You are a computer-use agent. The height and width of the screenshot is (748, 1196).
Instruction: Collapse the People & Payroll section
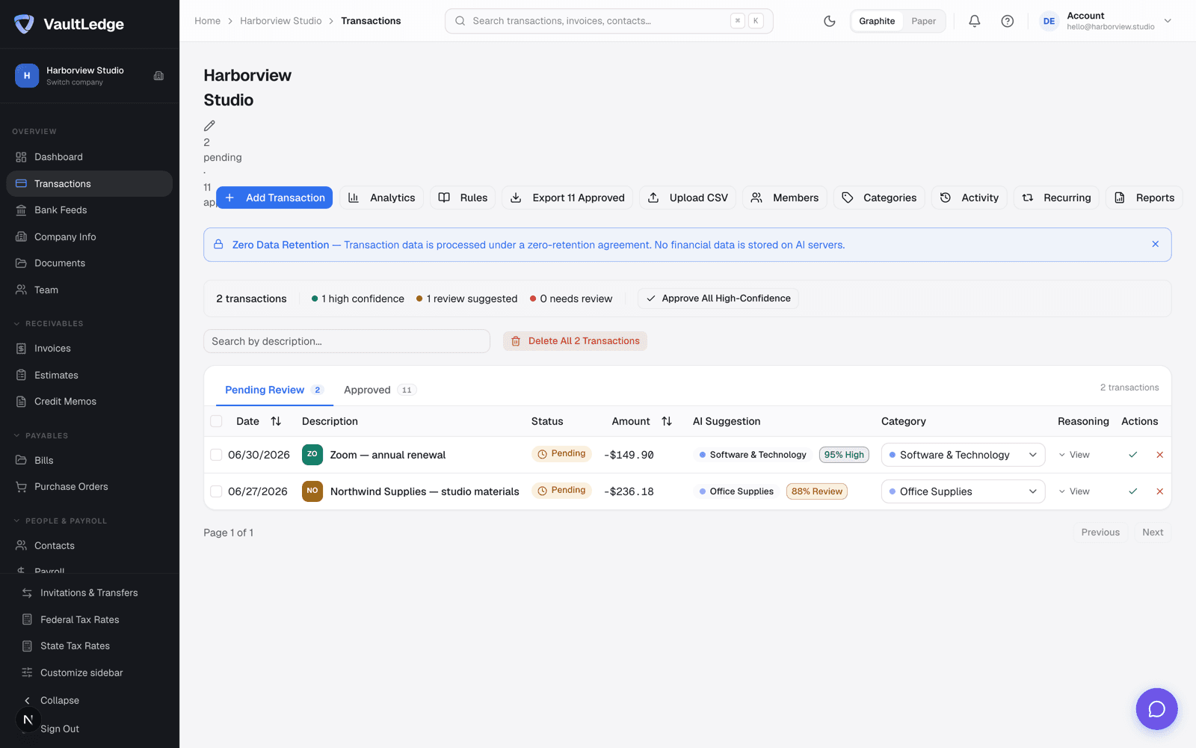60,521
